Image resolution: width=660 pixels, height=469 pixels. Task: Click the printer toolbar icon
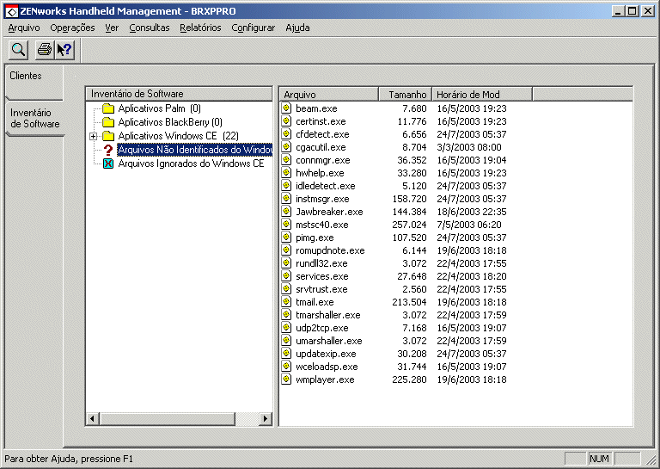pos(44,50)
